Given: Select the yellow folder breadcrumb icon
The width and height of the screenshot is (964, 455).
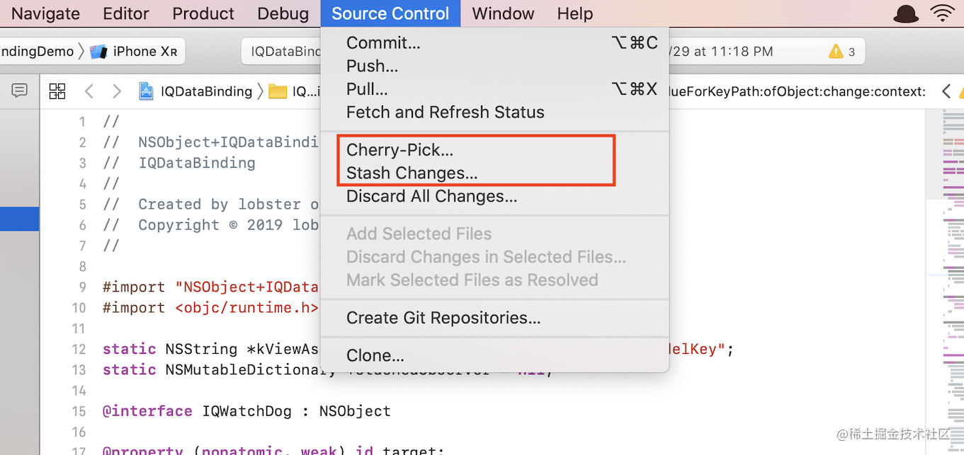Looking at the screenshot, I should [278, 91].
